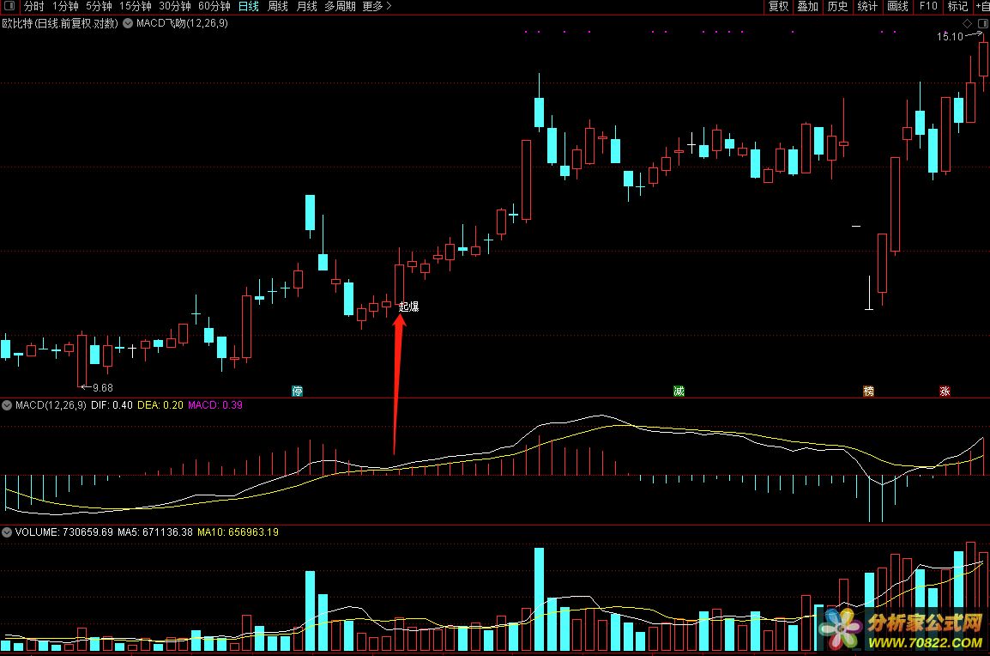Click the diamond icon at chart top-right

[x=968, y=23]
